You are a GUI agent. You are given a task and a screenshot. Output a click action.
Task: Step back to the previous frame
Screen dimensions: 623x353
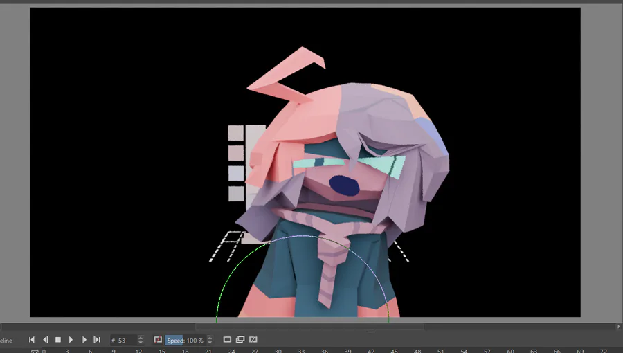(x=45, y=339)
